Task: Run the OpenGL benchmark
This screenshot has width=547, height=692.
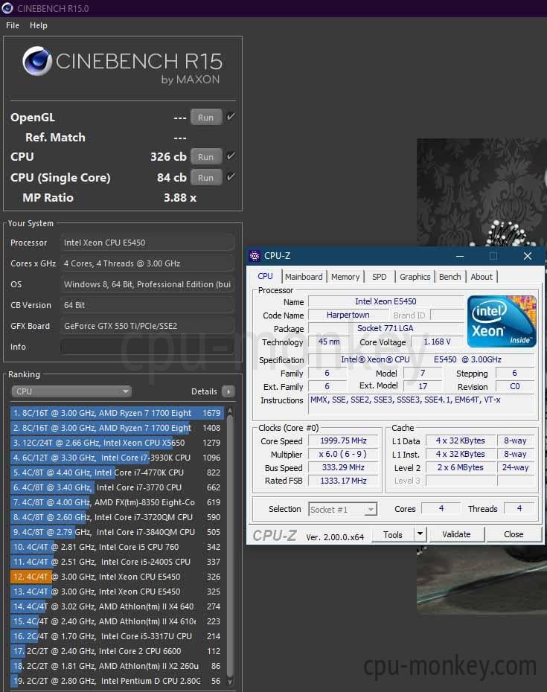Action: 205,118
